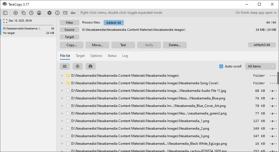
Task: Click the Copy... button
Action: tap(72, 45)
